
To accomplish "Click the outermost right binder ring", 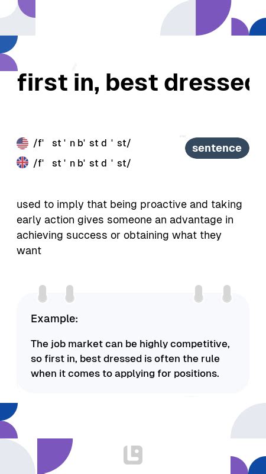I will 227,293.
